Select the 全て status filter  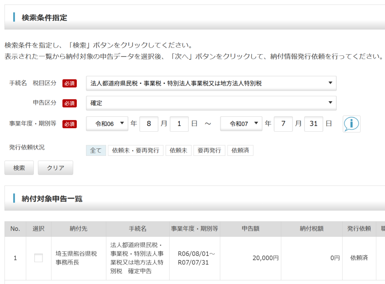click(x=96, y=150)
